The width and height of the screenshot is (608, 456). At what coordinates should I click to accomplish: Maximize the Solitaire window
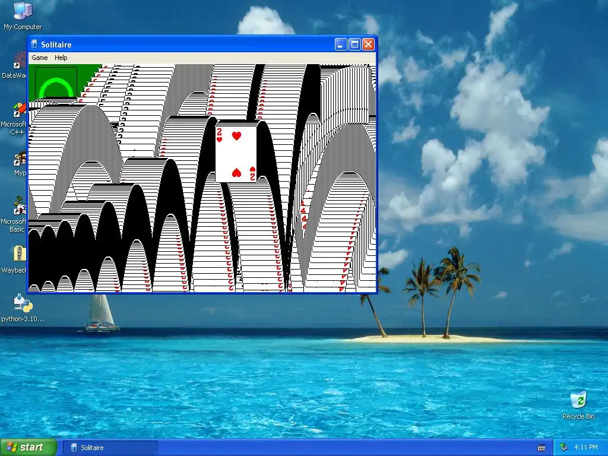(354, 44)
